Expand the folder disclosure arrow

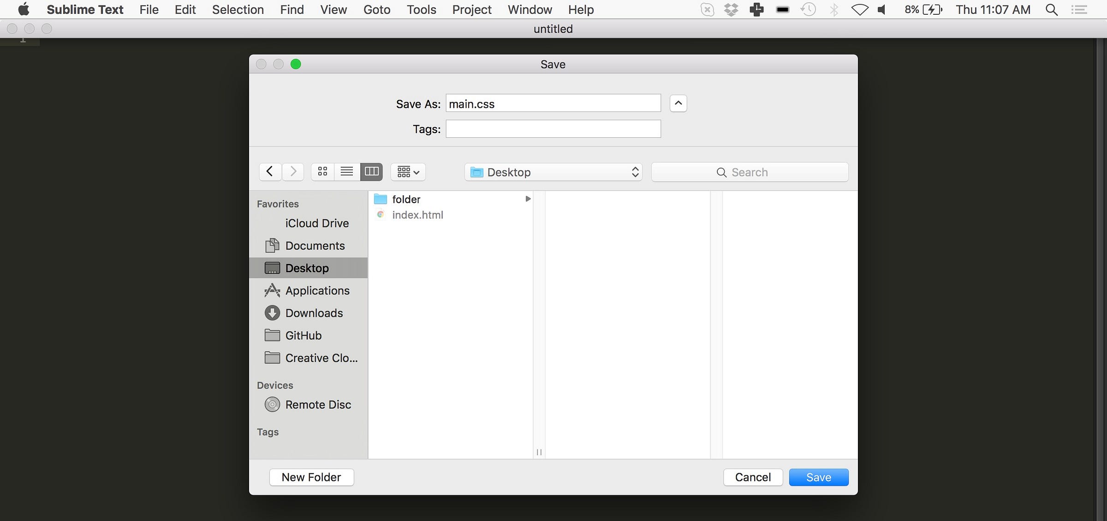pos(528,199)
